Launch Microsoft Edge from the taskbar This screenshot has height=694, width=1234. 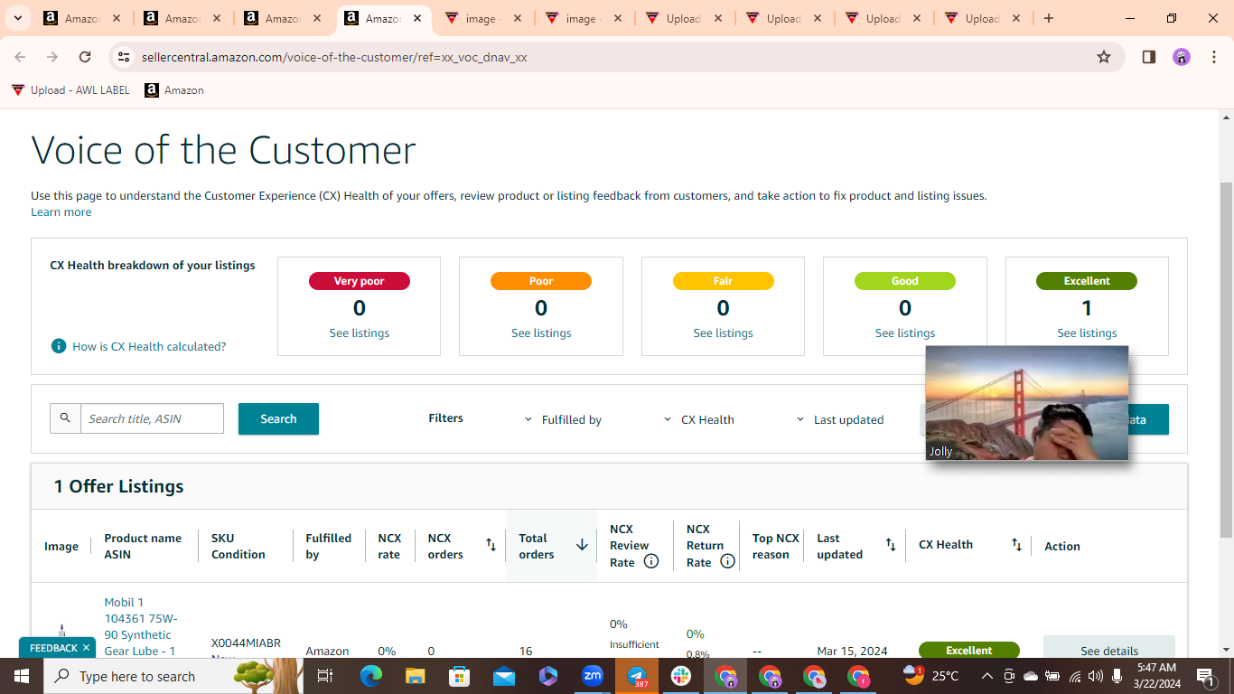tap(371, 676)
